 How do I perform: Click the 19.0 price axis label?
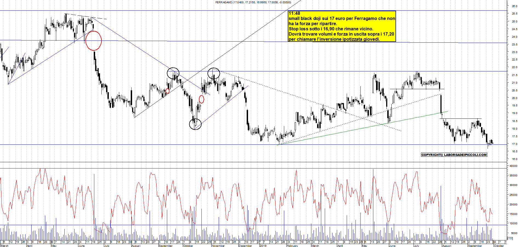(x=514, y=113)
